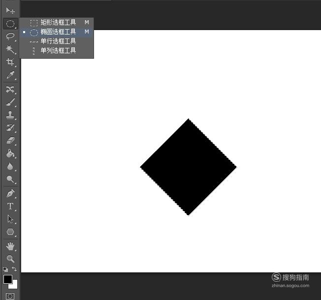Viewport: 321px width, 300px height.
Task: Select the Elliptical Marquee tool in toolbar
Action: tap(10, 24)
